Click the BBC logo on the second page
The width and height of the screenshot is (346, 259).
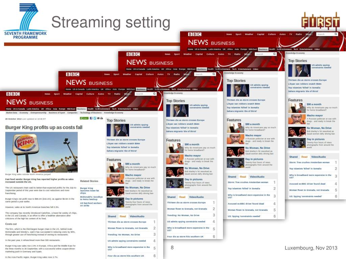(73, 75)
